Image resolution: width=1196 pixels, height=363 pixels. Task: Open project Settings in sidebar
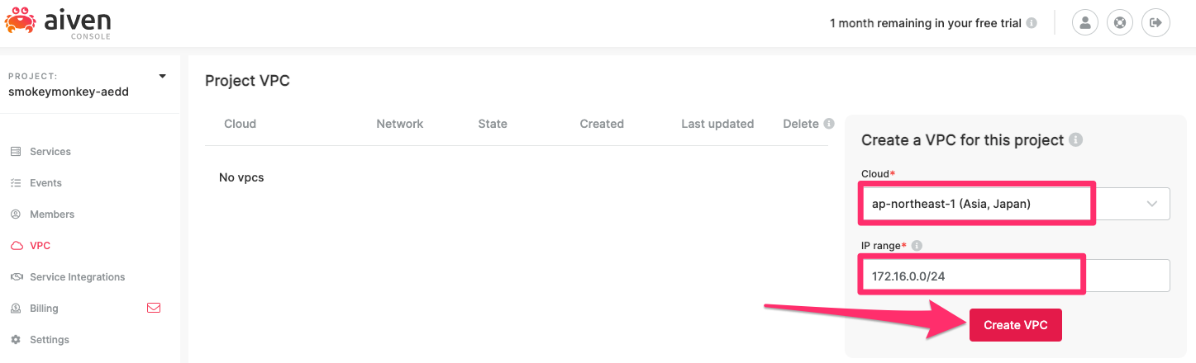coord(49,340)
